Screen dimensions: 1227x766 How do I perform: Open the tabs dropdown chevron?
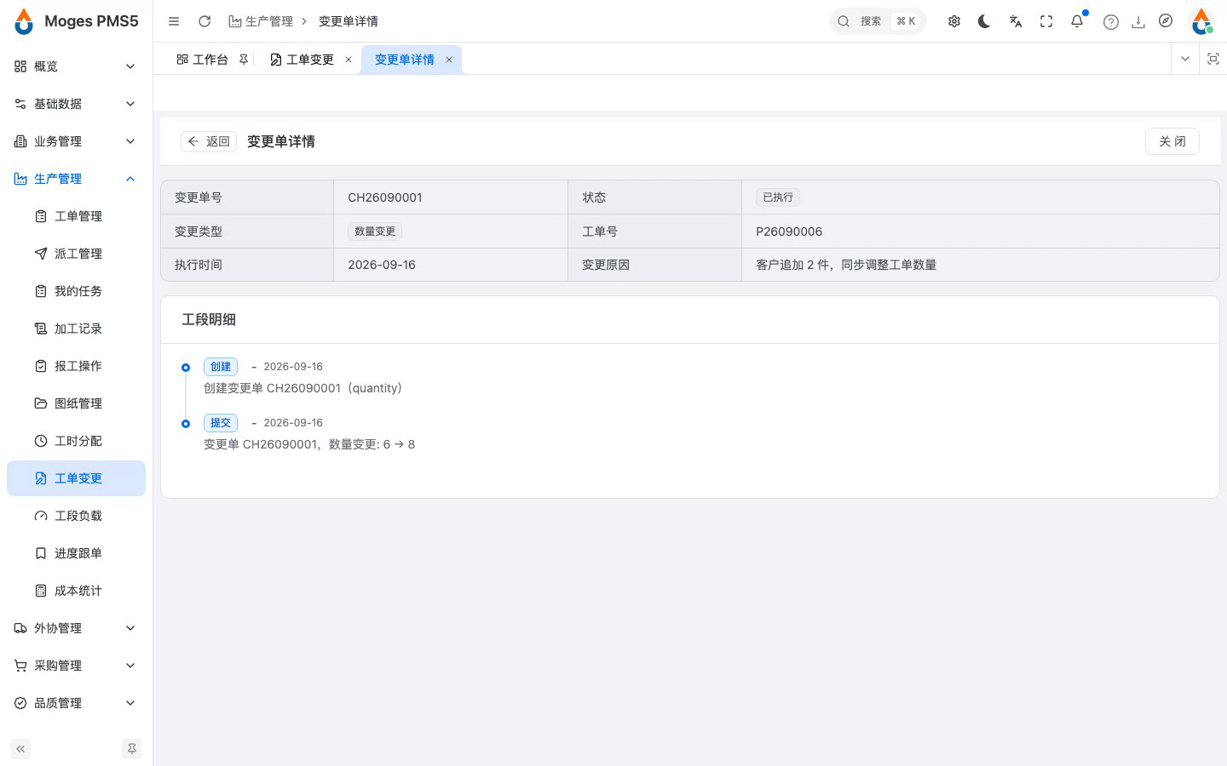pyautogui.click(x=1184, y=59)
